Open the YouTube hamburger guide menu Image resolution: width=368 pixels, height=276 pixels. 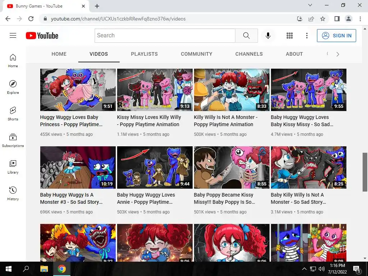click(13, 36)
